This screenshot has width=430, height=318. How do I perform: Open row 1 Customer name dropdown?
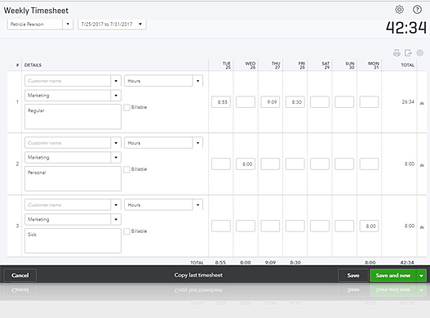pyautogui.click(x=116, y=81)
